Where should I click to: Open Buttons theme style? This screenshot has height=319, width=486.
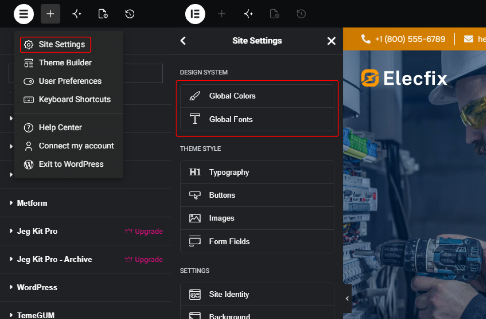257,195
